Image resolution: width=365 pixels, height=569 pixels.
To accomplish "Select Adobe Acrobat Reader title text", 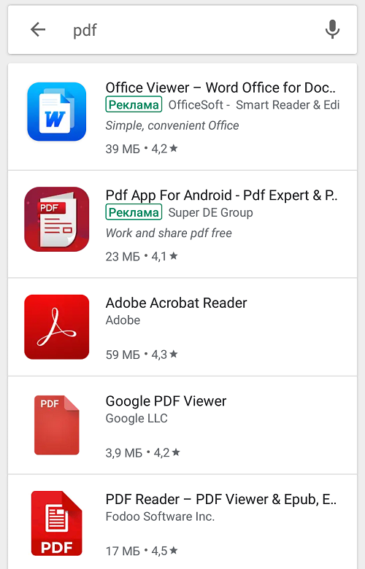I will pyautogui.click(x=176, y=303).
